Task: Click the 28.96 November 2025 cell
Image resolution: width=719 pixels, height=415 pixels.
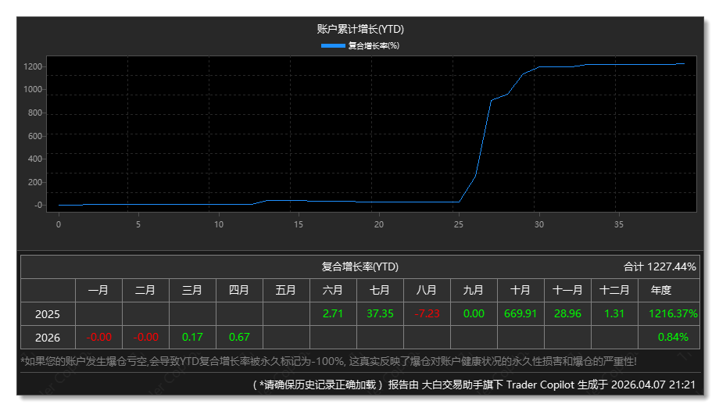Action: tap(567, 313)
